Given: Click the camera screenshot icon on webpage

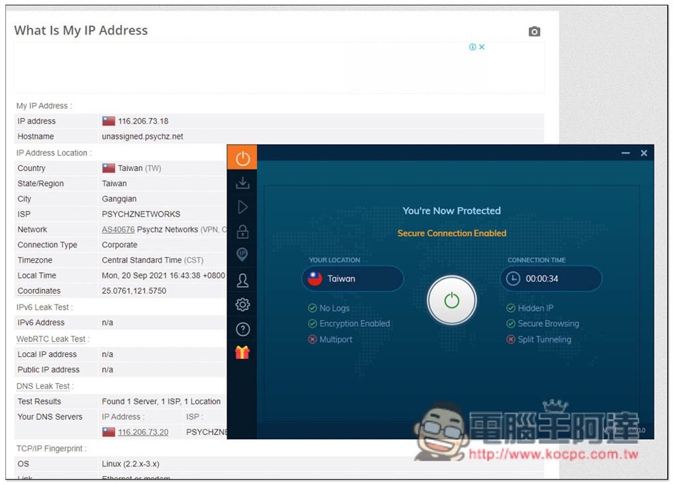Looking at the screenshot, I should (534, 32).
